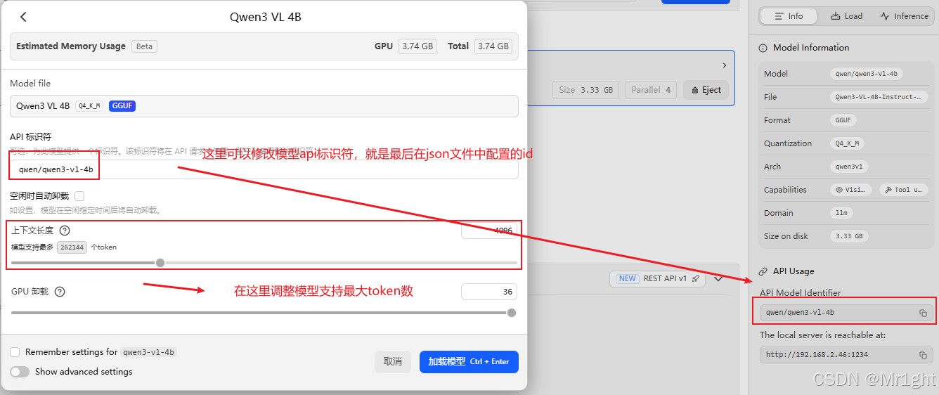939x395 pixels.
Task: Click the Total 3.74 GB memory value
Action: pos(493,46)
